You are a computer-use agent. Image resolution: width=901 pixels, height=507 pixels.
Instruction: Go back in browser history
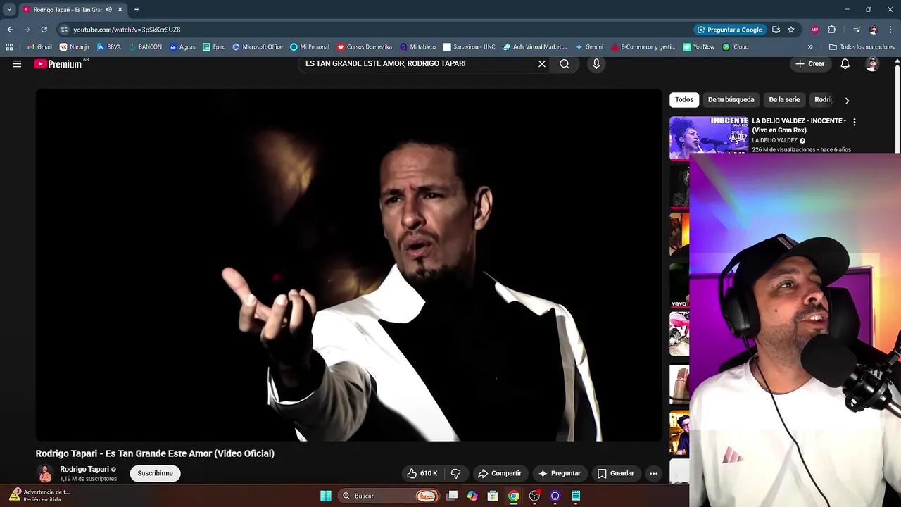pos(10,30)
